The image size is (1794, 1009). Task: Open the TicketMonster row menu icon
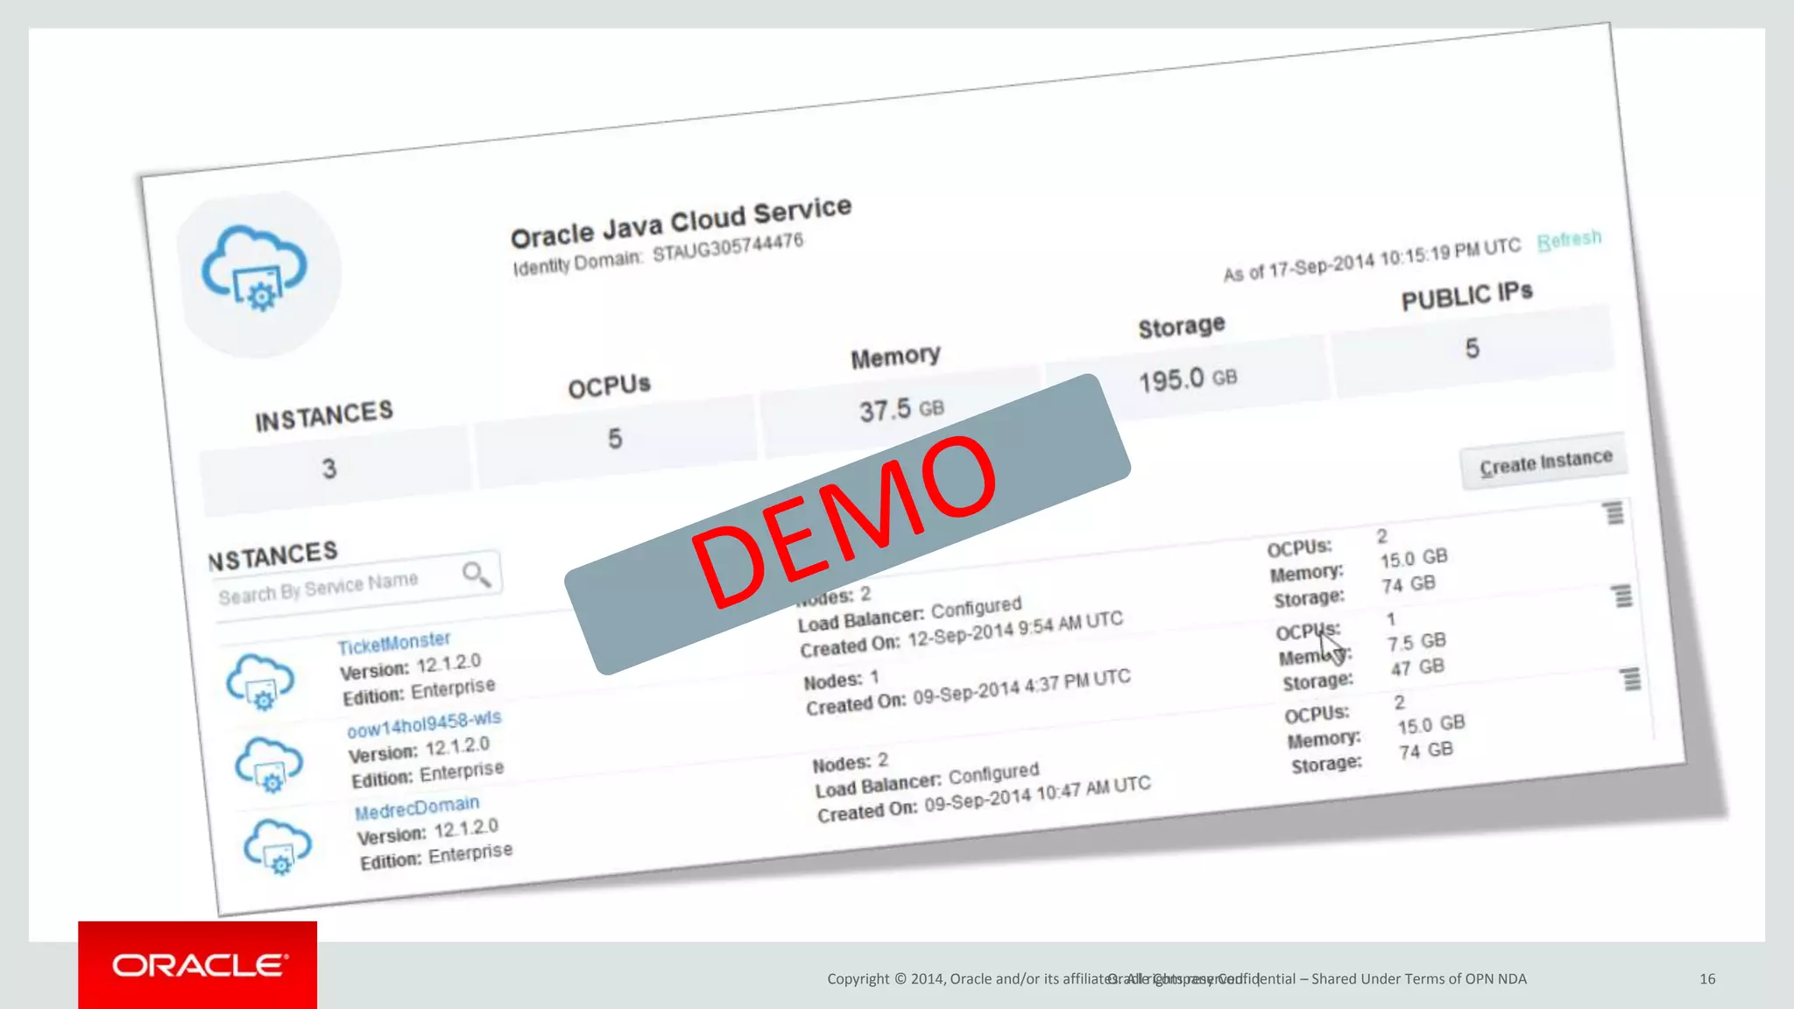[1614, 513]
